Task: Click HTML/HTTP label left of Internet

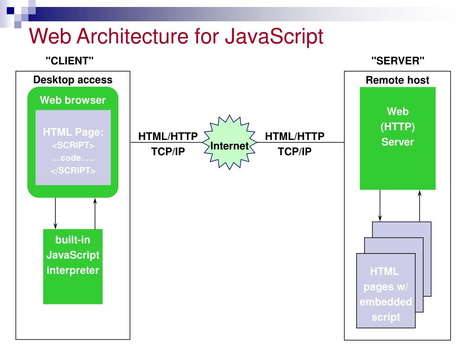Action: [x=168, y=136]
